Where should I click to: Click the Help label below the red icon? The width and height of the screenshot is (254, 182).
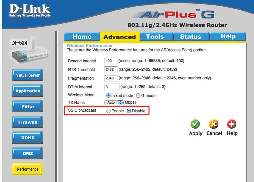232,133
